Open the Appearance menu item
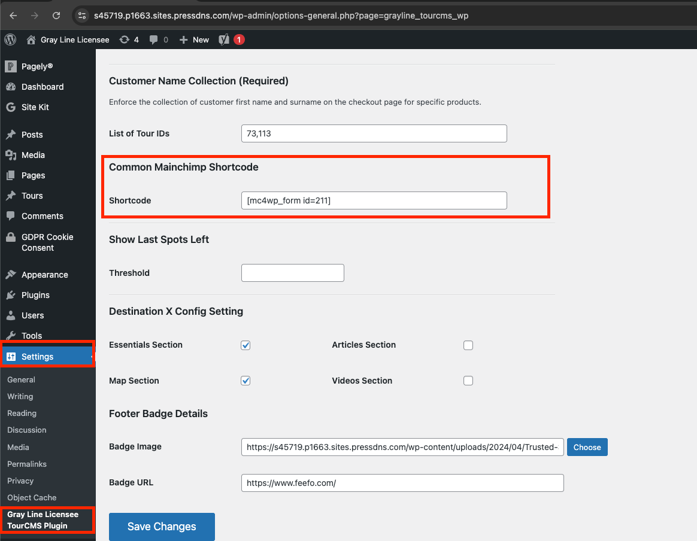Image resolution: width=697 pixels, height=541 pixels. tap(44, 275)
